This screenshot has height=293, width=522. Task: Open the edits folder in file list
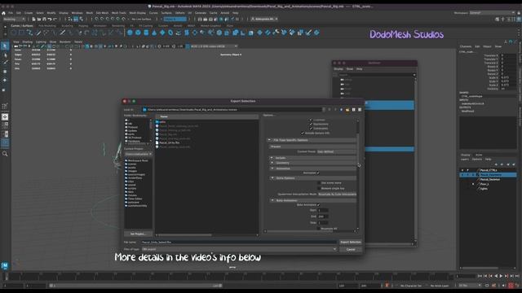(x=162, y=122)
